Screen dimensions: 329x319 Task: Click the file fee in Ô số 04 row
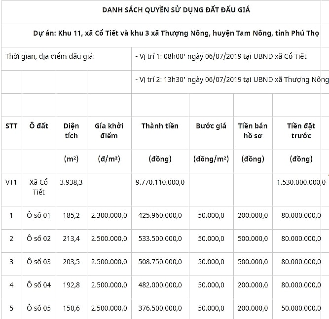point(253,285)
